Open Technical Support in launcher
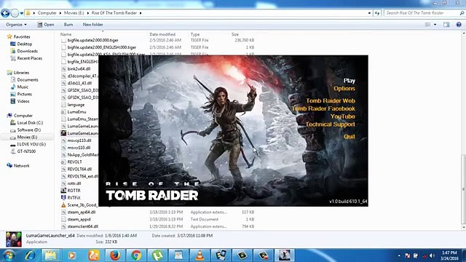466x262 pixels. click(330, 124)
